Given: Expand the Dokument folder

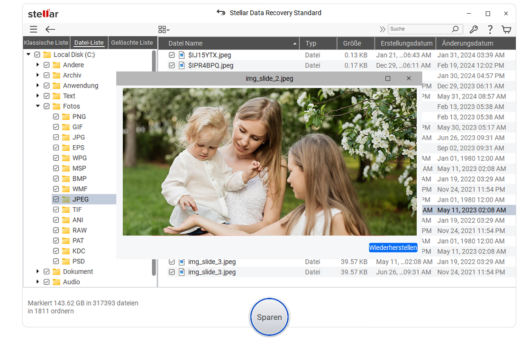Looking at the screenshot, I should pos(37,272).
